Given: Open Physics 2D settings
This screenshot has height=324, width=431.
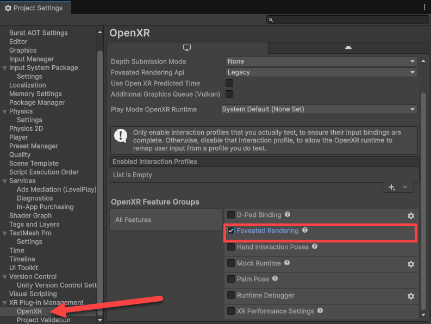Looking at the screenshot, I should [26, 128].
